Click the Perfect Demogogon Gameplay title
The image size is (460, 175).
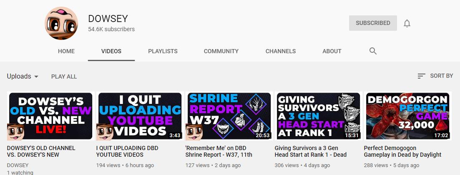pyautogui.click(x=402, y=151)
